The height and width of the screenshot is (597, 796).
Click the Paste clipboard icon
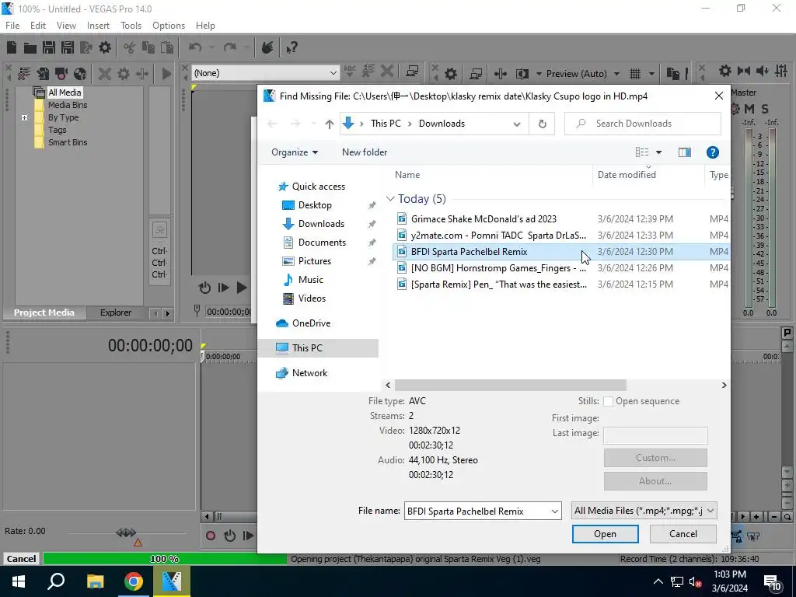click(167, 47)
